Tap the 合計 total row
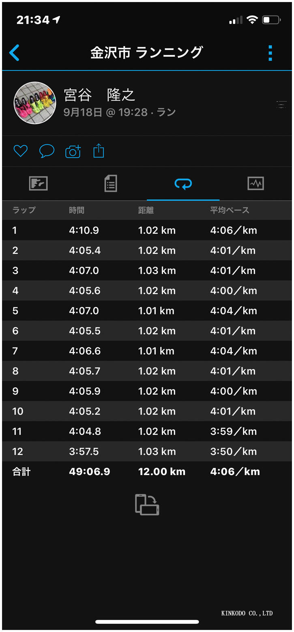This screenshot has width=294, height=632. [147, 471]
